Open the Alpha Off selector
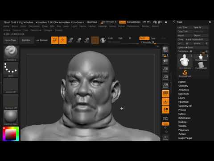214x161 pixels. [x=11, y=85]
